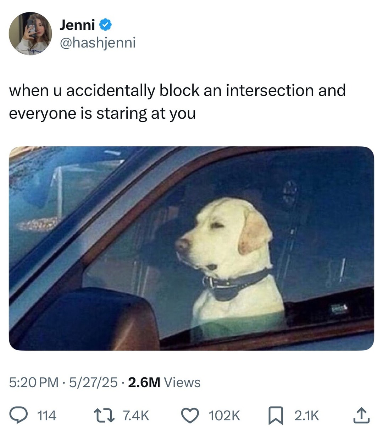Open the @hashjenni handle link

[98, 43]
